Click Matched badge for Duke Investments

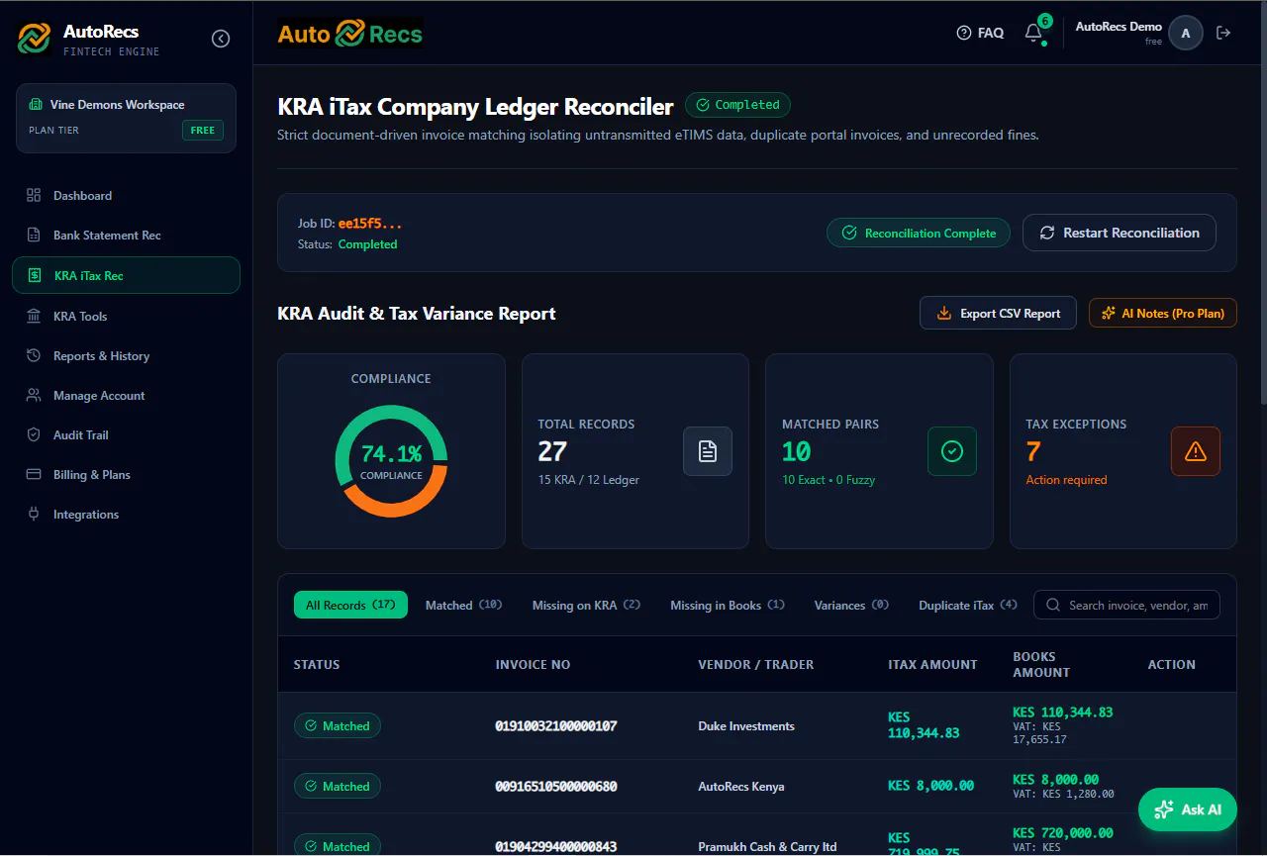point(338,726)
